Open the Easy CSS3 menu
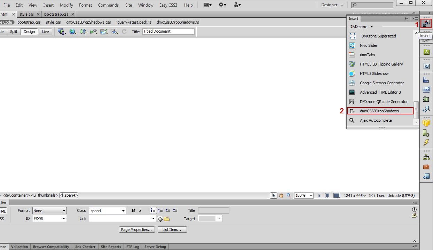Screen dimensions: 433x250 click(168, 5)
